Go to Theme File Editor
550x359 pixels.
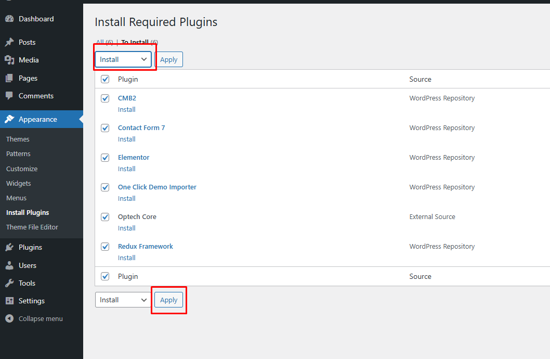pyautogui.click(x=32, y=227)
